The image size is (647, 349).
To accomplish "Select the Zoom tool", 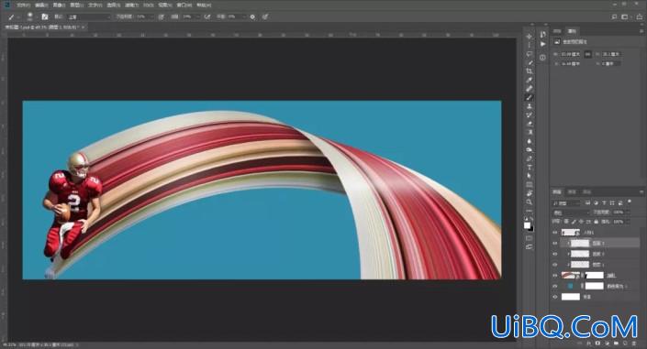I will pyautogui.click(x=529, y=202).
